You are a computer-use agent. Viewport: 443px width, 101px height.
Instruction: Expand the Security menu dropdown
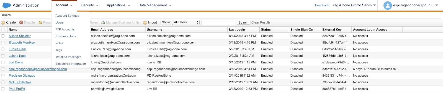(97, 6)
